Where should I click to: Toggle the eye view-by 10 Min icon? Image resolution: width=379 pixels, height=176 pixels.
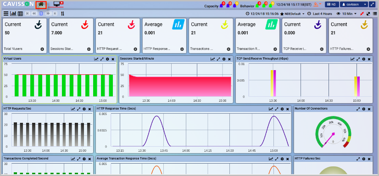[339, 14]
